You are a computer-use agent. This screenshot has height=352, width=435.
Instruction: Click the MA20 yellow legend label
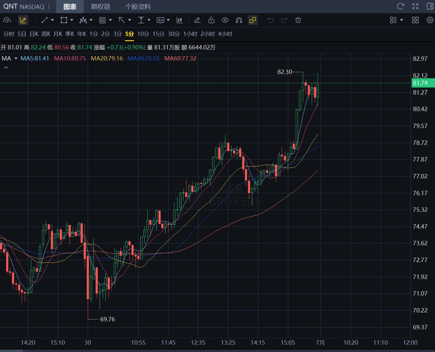tap(107, 58)
